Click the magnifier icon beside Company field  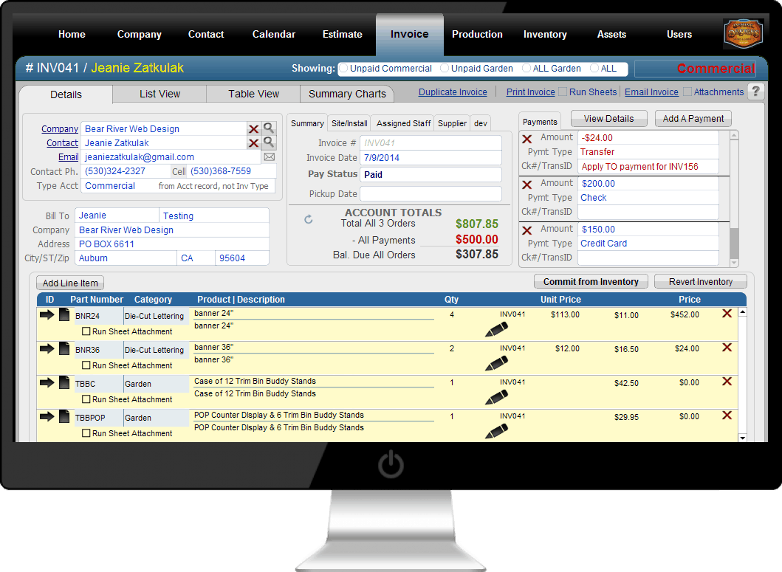[x=269, y=128]
